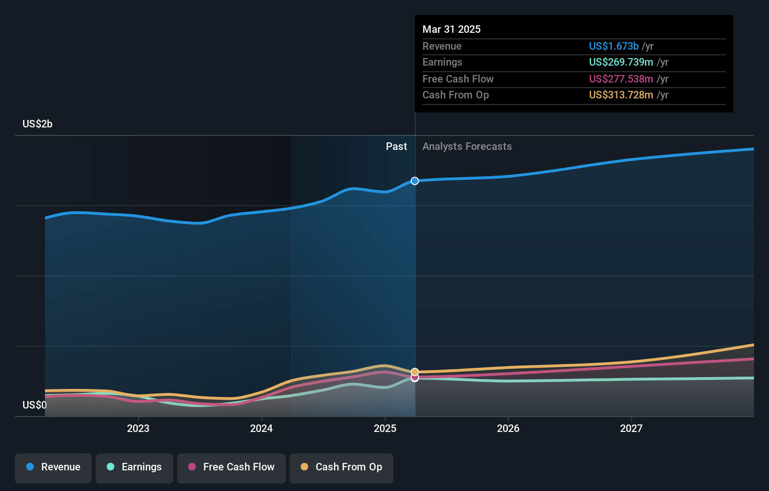Click the US$2b y-axis label
The width and height of the screenshot is (769, 491).
[37, 124]
